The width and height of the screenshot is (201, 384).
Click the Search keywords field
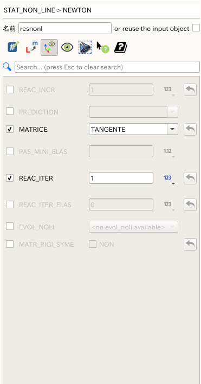tap(107, 67)
